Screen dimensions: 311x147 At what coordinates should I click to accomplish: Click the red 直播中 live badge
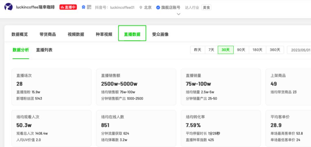click(x=68, y=7)
